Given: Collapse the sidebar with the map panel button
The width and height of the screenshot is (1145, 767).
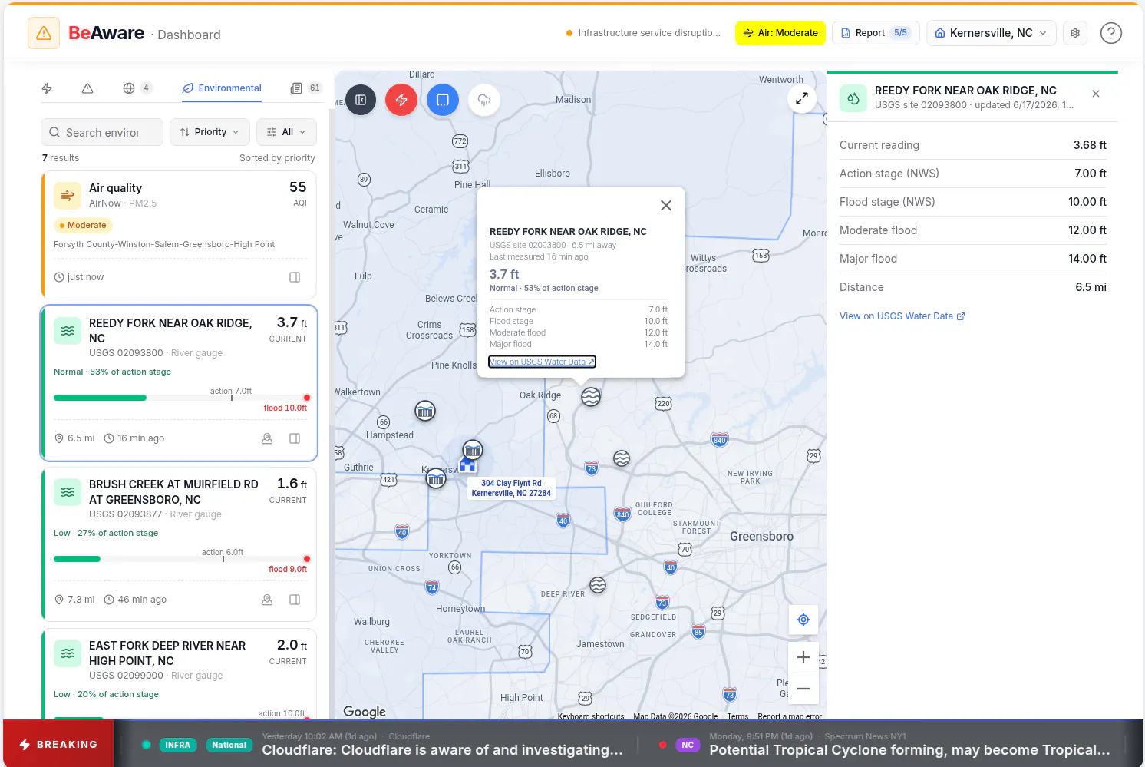Looking at the screenshot, I should [361, 100].
